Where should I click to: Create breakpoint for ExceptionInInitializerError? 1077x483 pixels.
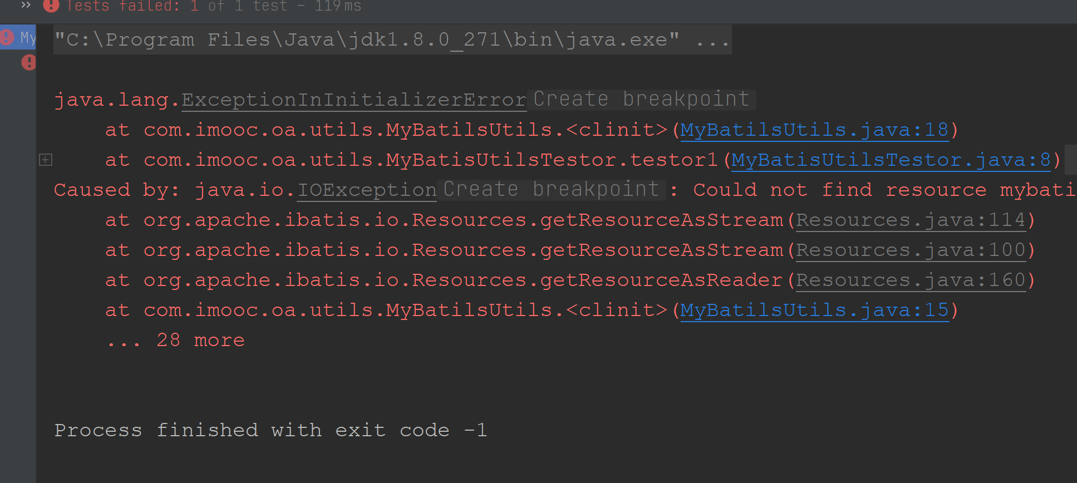click(641, 100)
